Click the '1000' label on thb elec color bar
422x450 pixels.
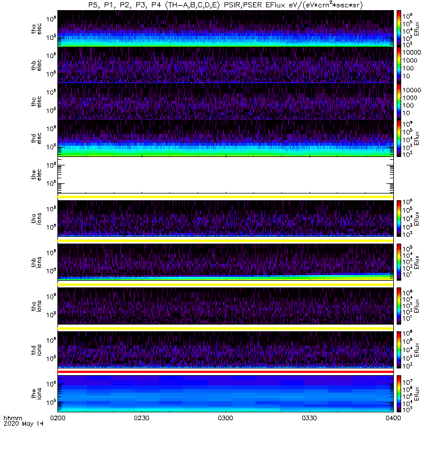pyautogui.click(x=410, y=60)
